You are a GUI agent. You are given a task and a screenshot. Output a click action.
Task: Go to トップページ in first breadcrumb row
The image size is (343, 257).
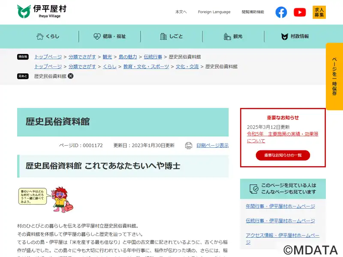click(x=48, y=57)
